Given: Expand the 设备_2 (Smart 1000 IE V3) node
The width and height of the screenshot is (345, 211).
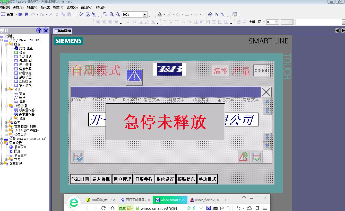Looking at the screenshot, I should tap(2, 139).
